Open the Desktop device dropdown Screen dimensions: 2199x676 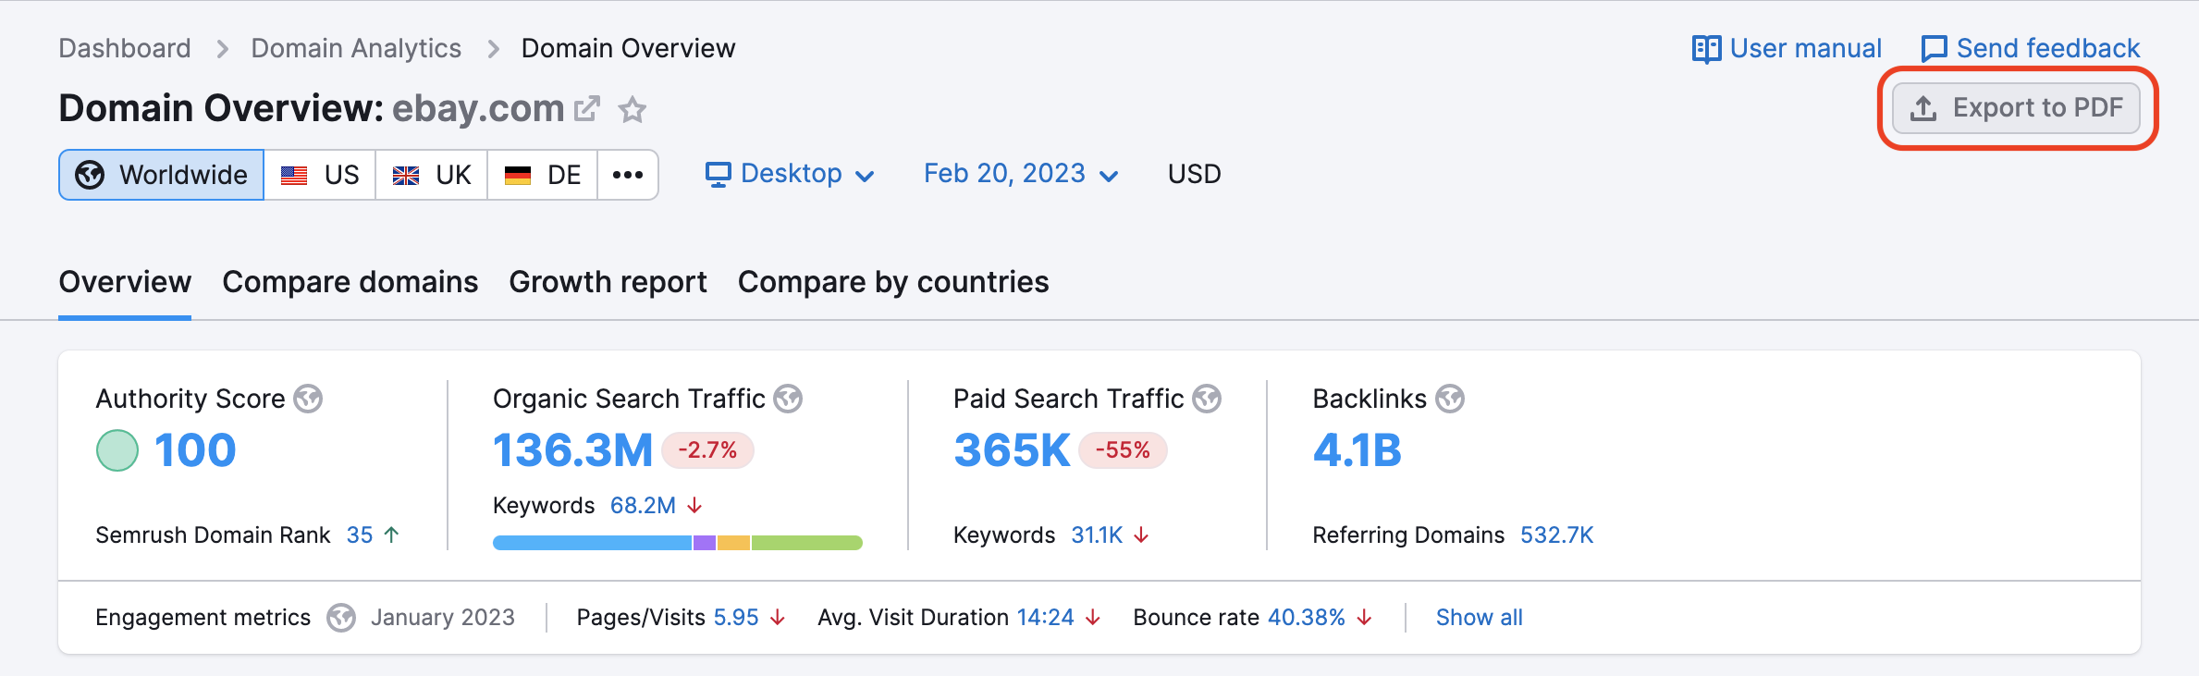tap(790, 174)
